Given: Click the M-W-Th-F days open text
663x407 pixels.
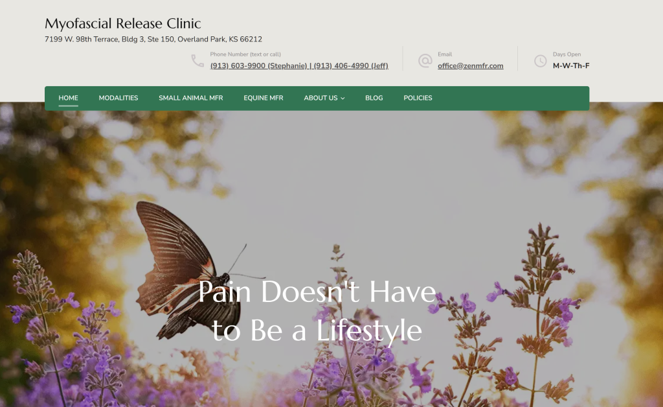Looking at the screenshot, I should [x=571, y=65].
